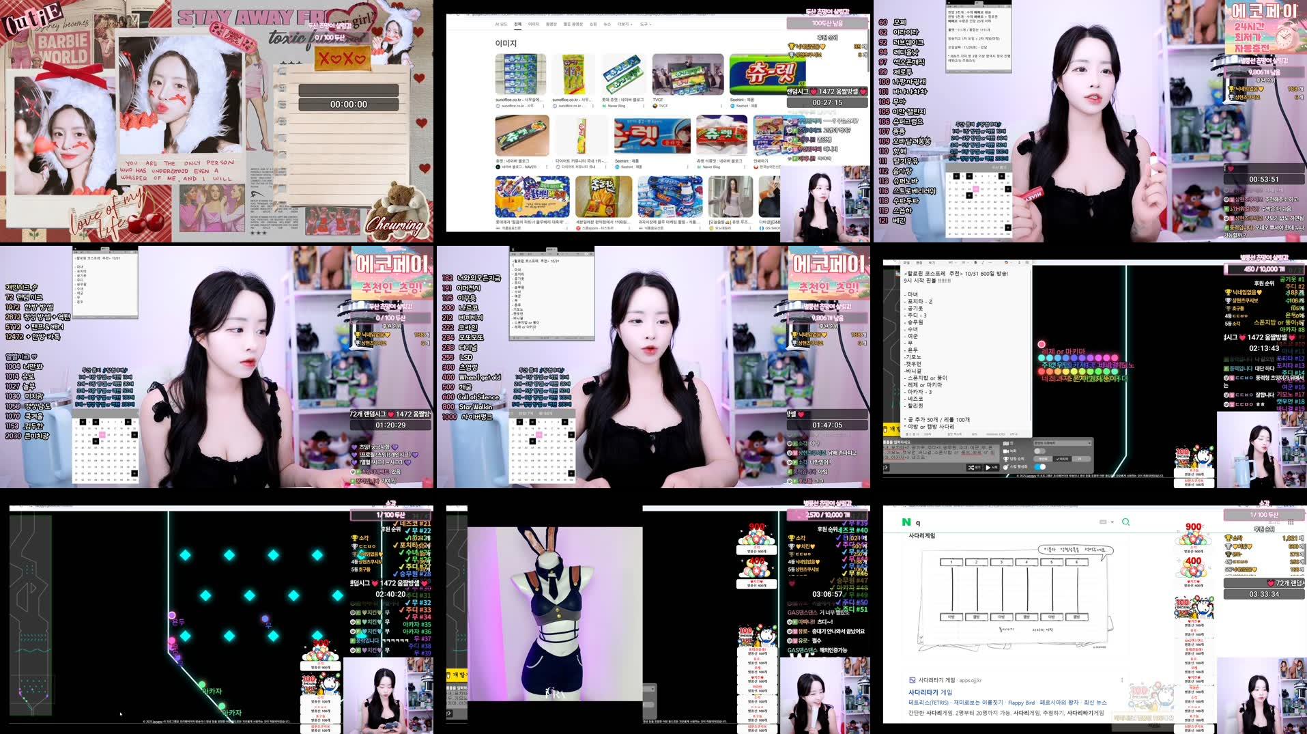Toggle the skill activation switch in roulette

point(1039,466)
